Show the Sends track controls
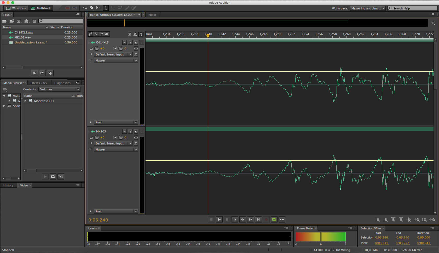 [101, 34]
